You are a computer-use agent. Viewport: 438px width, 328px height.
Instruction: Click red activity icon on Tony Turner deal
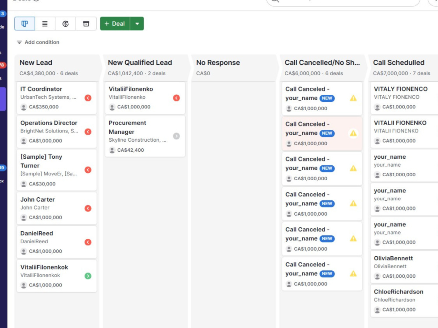88,170
